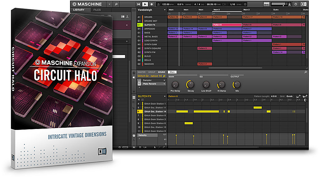Select the Outro scene at bar 29
Viewport: 319px width, 179px height.
[287, 10]
